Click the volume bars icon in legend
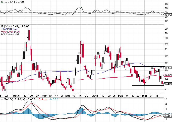 [x=2, y=35]
